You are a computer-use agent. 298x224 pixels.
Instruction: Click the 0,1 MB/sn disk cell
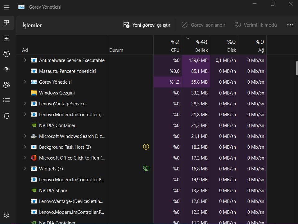[224, 60]
